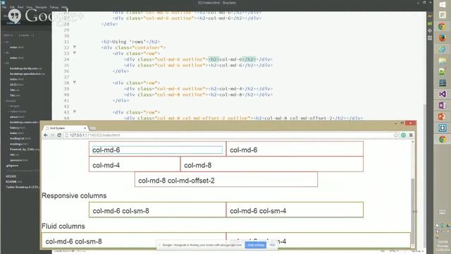Open the View menu in Brackets
Image resolution: width=451 pixels, height=254 pixels.
pos(30,7)
